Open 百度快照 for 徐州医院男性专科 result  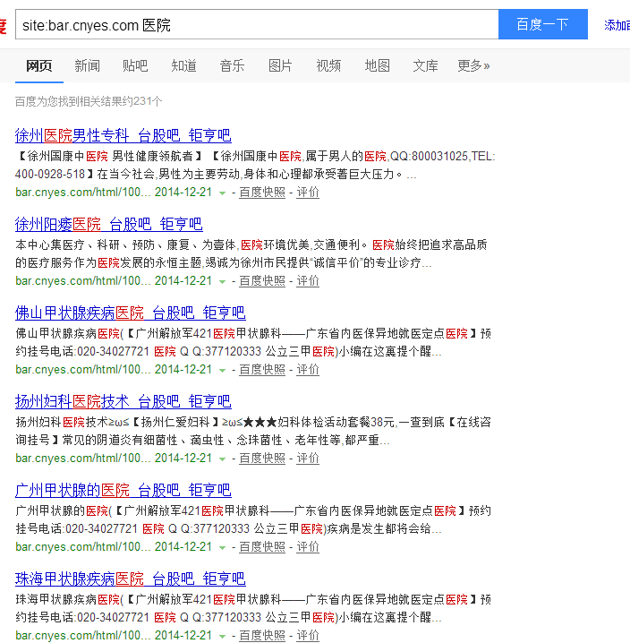coord(262,193)
